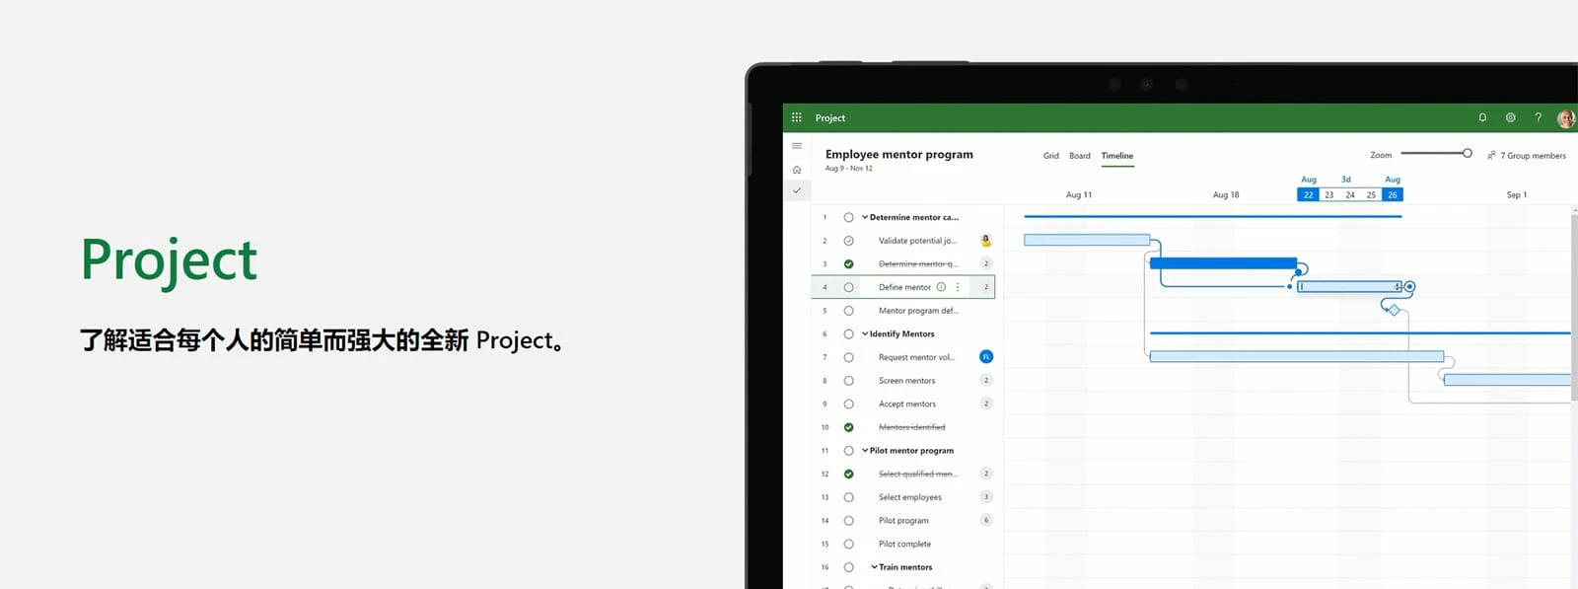Viewport: 1578px width, 589px height.
Task: Open the info icon on Define mentor row
Action: (941, 287)
